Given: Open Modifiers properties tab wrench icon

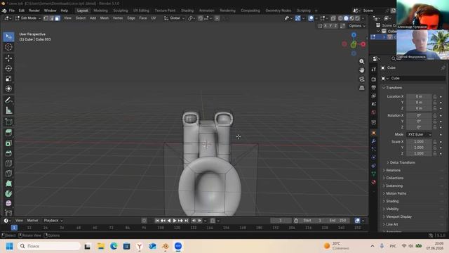Looking at the screenshot, I should click(374, 141).
